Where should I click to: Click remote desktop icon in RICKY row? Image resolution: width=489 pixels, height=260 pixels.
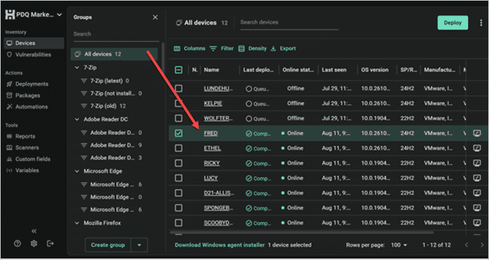coord(477,163)
